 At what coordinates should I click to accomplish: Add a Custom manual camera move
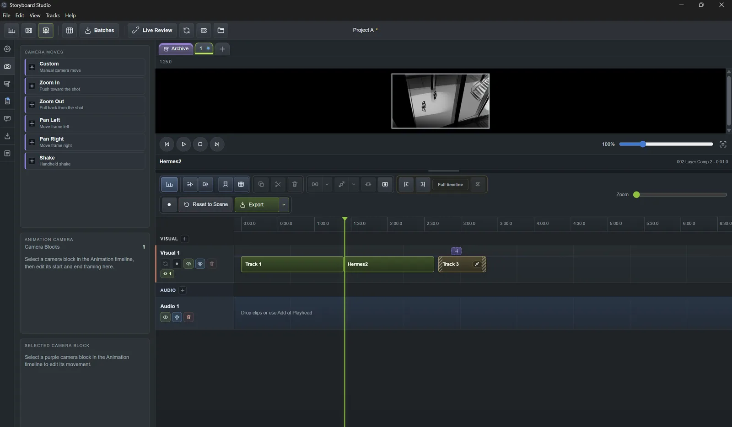pyautogui.click(x=85, y=67)
